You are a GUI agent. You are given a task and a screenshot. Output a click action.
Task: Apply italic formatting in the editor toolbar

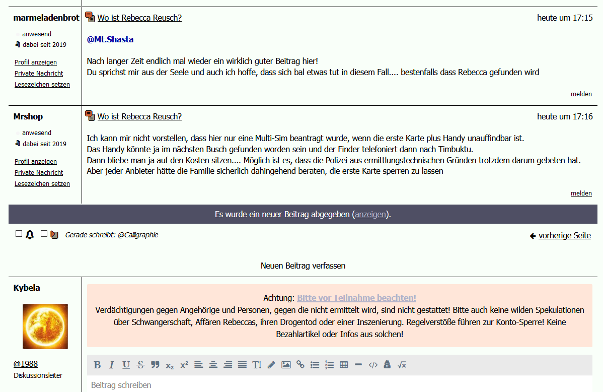112,365
